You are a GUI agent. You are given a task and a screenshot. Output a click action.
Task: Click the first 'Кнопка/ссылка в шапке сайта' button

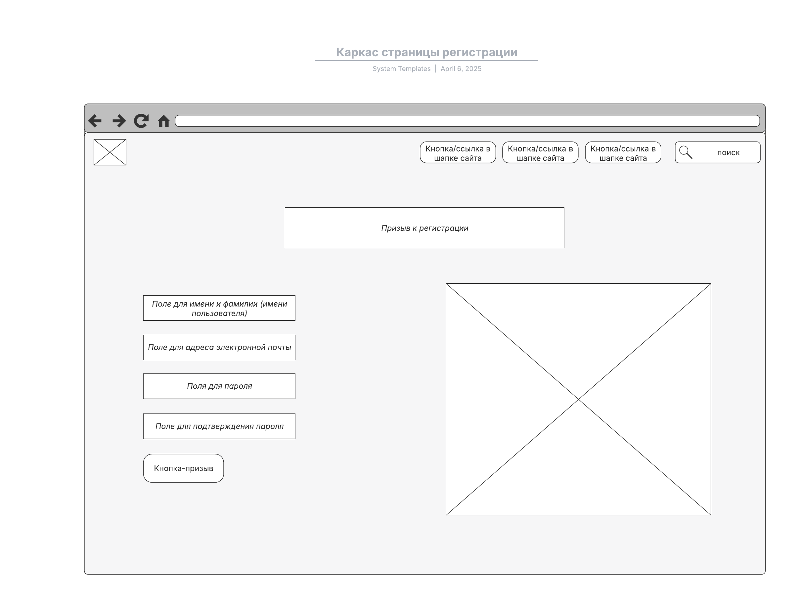(x=458, y=152)
